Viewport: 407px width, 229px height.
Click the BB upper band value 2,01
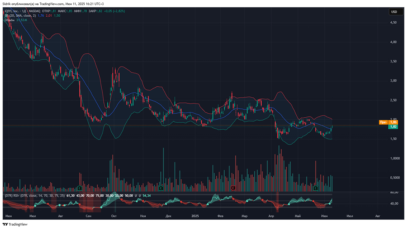pyautogui.click(x=49, y=15)
